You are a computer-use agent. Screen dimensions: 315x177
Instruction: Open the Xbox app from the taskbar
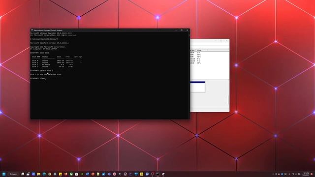pyautogui.click(x=71, y=174)
